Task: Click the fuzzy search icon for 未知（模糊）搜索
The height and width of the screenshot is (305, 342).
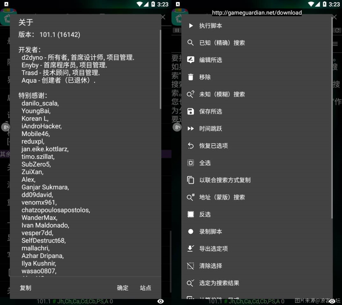Action: pos(191,94)
